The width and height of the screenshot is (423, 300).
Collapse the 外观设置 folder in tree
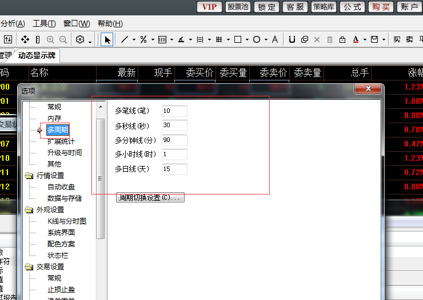click(29, 210)
